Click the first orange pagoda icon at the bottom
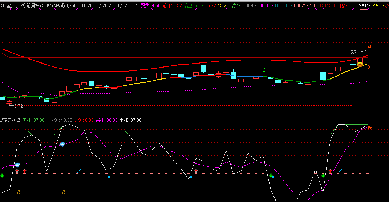 [x=19, y=191]
